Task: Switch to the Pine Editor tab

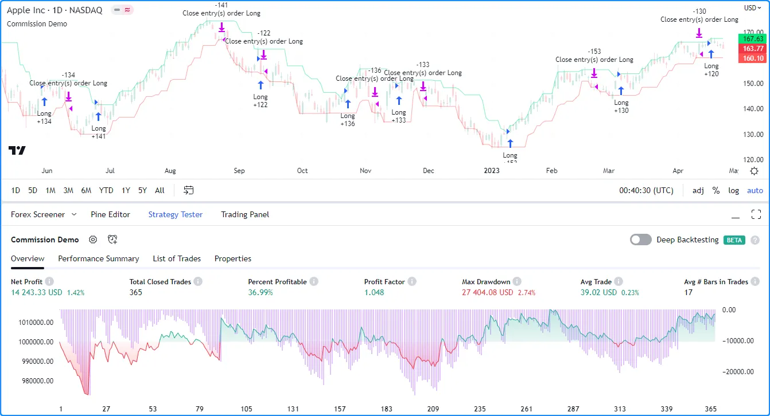Action: [x=110, y=214]
